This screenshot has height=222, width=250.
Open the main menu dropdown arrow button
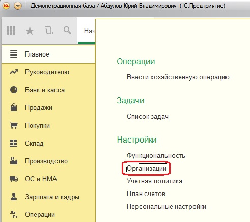click(x=18, y=6)
